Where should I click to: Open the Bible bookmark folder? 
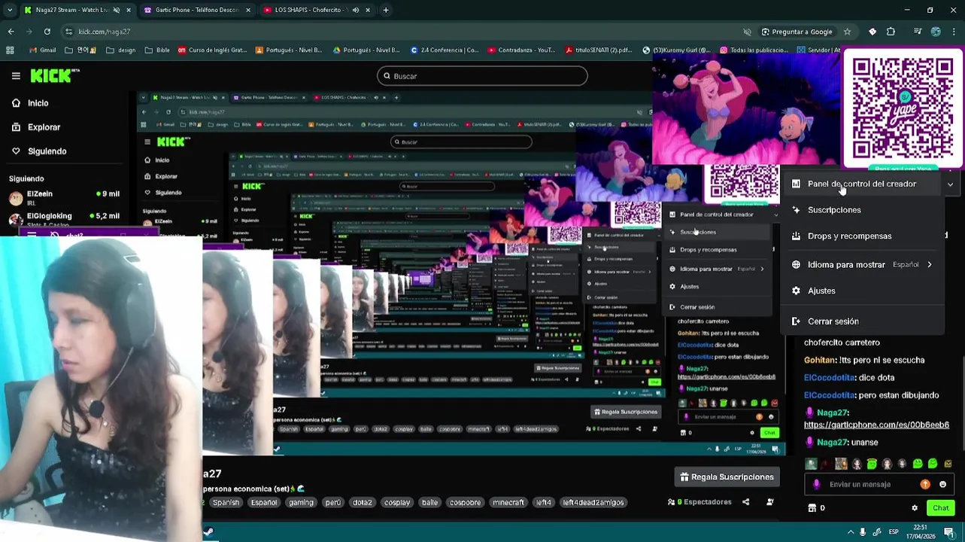point(156,50)
